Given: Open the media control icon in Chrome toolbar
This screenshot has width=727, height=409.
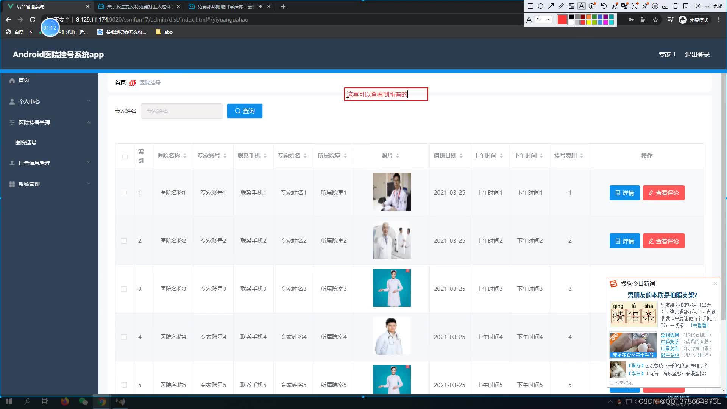Looking at the screenshot, I should coord(670,20).
